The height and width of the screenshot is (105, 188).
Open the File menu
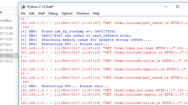tap(23, 13)
